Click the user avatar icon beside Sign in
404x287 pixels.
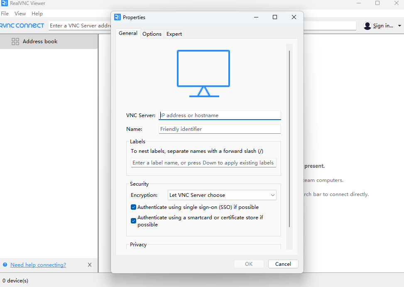367,26
